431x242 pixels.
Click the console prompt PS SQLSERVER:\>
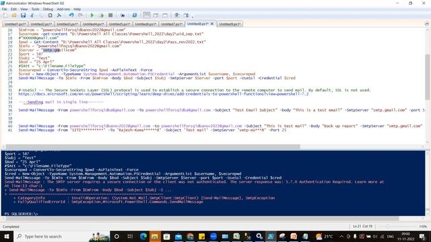click(x=21, y=214)
